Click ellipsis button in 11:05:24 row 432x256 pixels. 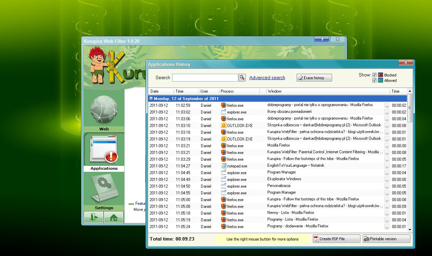pos(387,226)
